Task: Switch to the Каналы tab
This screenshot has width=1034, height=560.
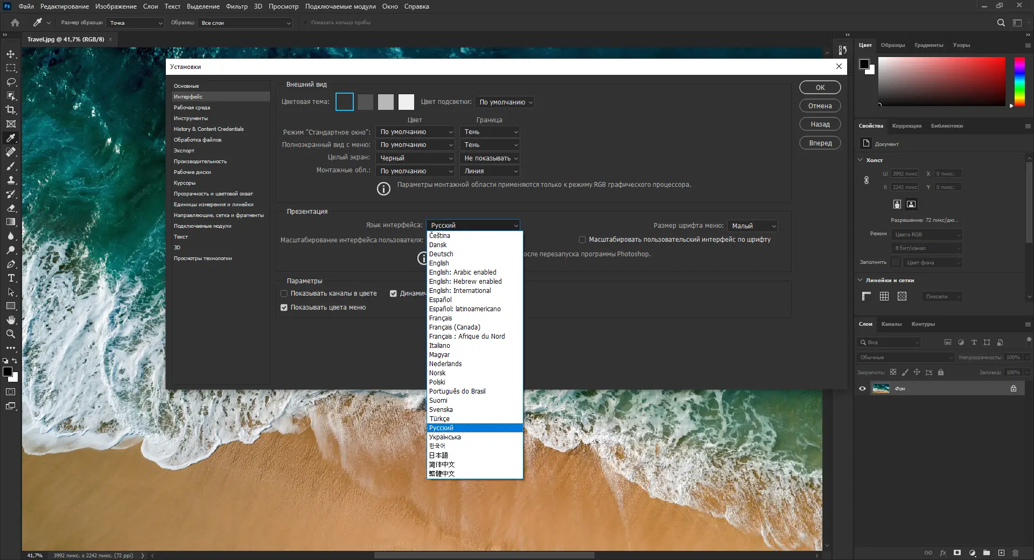Action: coord(891,324)
